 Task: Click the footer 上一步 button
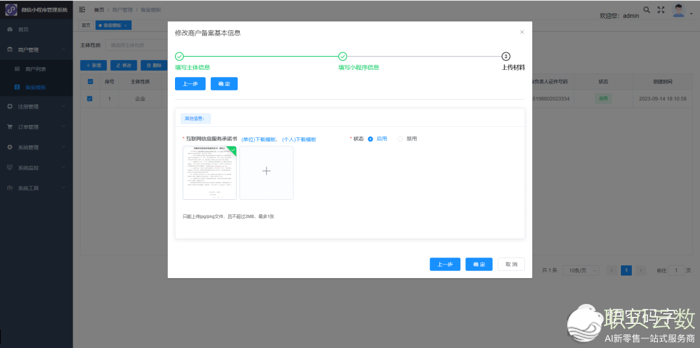445,264
